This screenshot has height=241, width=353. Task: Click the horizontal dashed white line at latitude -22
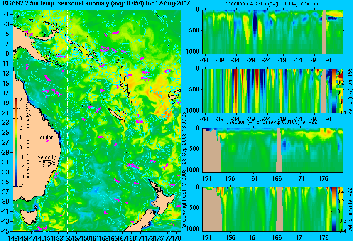113,118
